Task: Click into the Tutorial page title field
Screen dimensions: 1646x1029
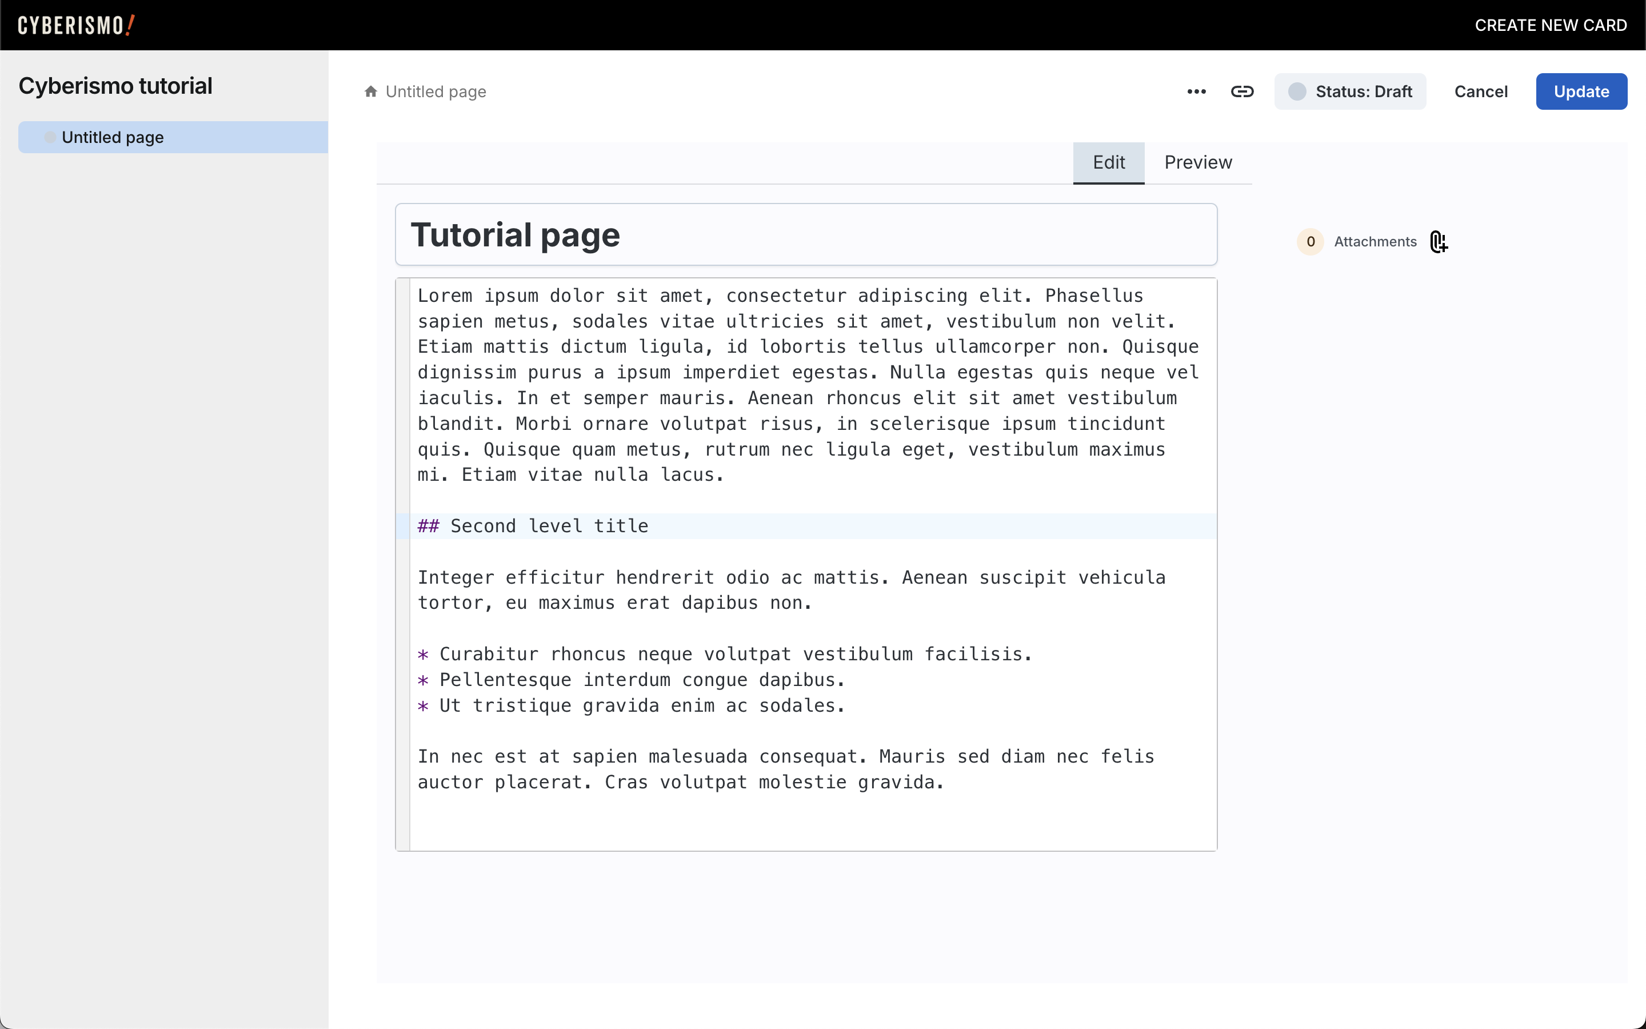Action: click(x=806, y=235)
